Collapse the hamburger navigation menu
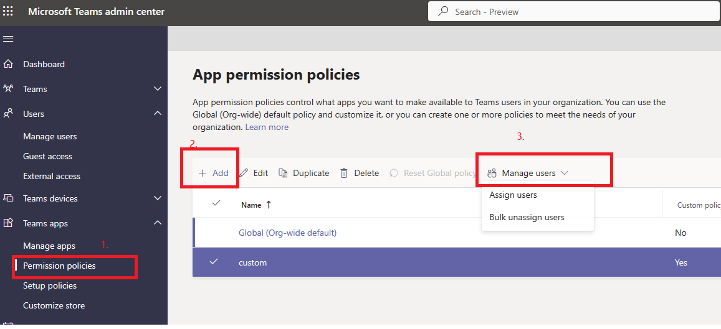The width and height of the screenshot is (721, 329). [x=8, y=39]
